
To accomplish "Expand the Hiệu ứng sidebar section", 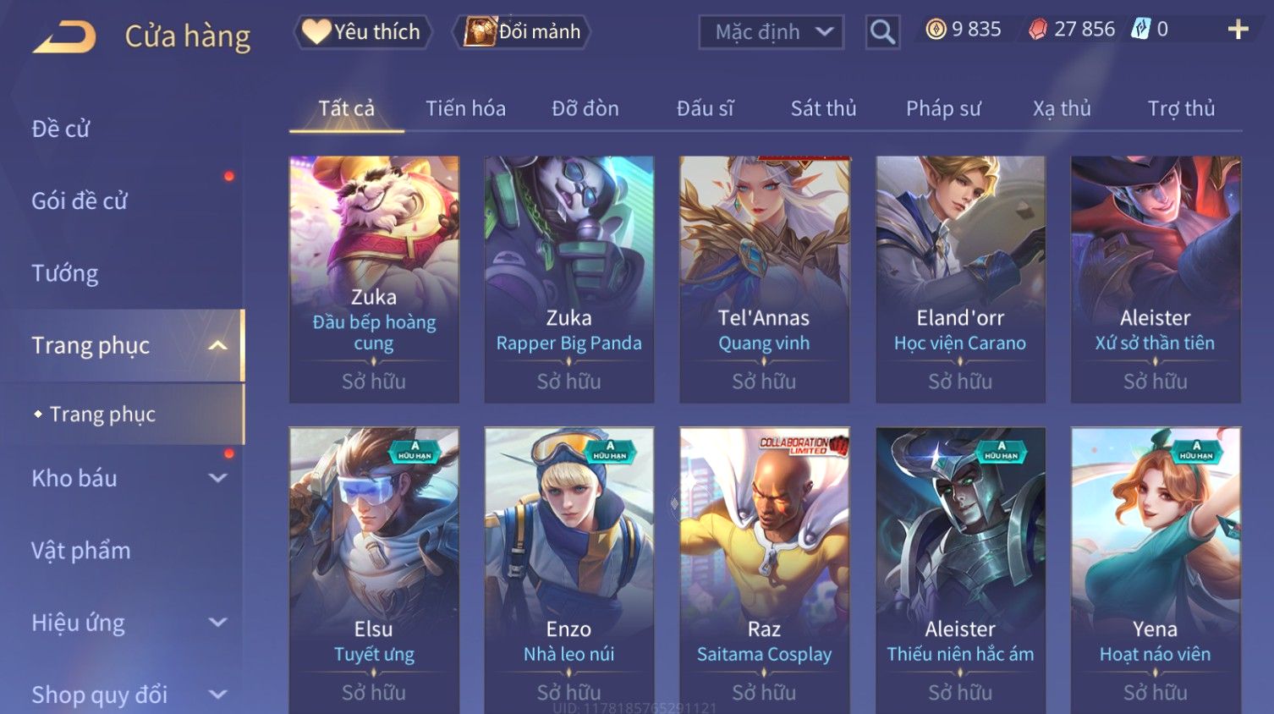I will (x=217, y=623).
